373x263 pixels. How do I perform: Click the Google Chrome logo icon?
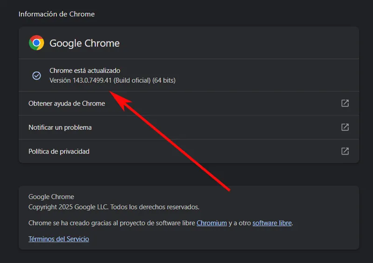[36, 43]
